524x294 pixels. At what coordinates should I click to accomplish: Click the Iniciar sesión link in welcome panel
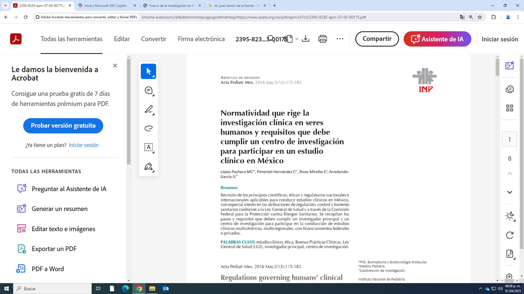(x=84, y=145)
